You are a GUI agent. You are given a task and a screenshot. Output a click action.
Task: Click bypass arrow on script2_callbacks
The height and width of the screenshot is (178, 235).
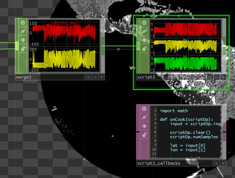pos(144,126)
